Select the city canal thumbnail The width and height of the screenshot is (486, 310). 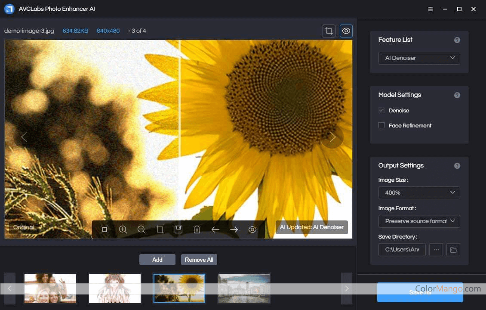244,288
